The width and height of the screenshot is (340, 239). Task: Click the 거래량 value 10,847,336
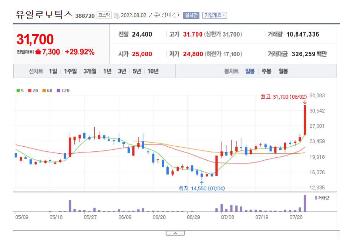click(x=303, y=34)
